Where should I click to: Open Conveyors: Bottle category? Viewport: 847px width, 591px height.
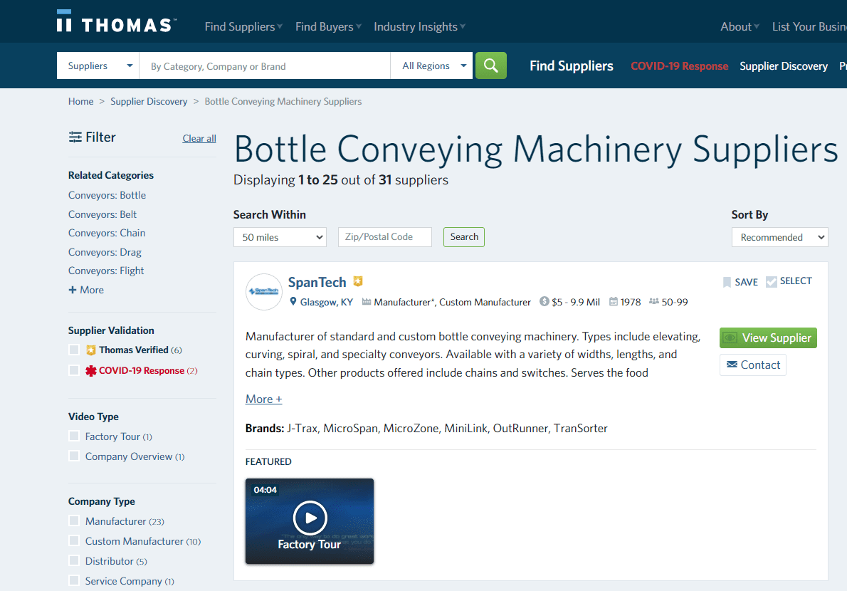tap(107, 195)
